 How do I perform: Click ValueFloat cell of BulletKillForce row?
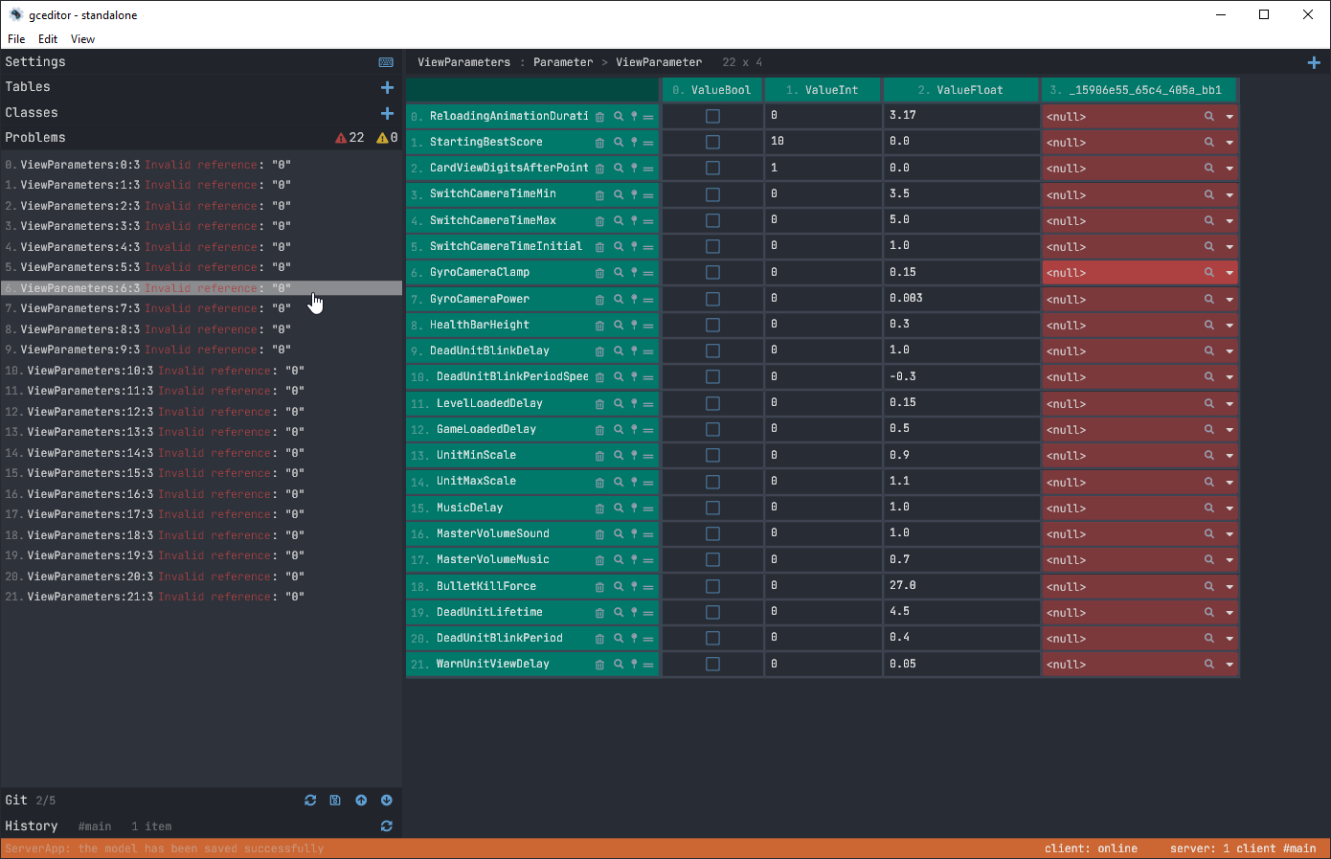click(x=959, y=585)
